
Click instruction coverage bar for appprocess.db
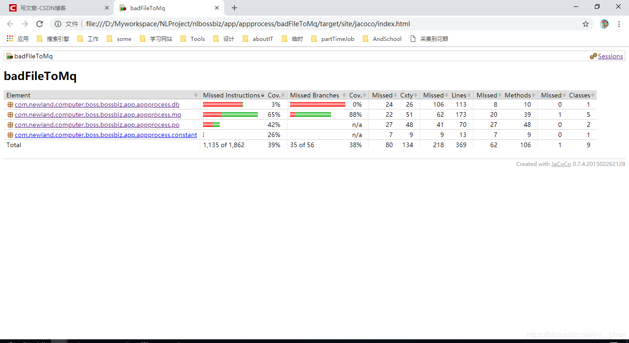(x=223, y=105)
